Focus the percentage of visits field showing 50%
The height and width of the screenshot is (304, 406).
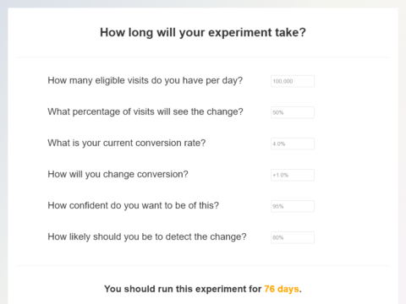293,112
